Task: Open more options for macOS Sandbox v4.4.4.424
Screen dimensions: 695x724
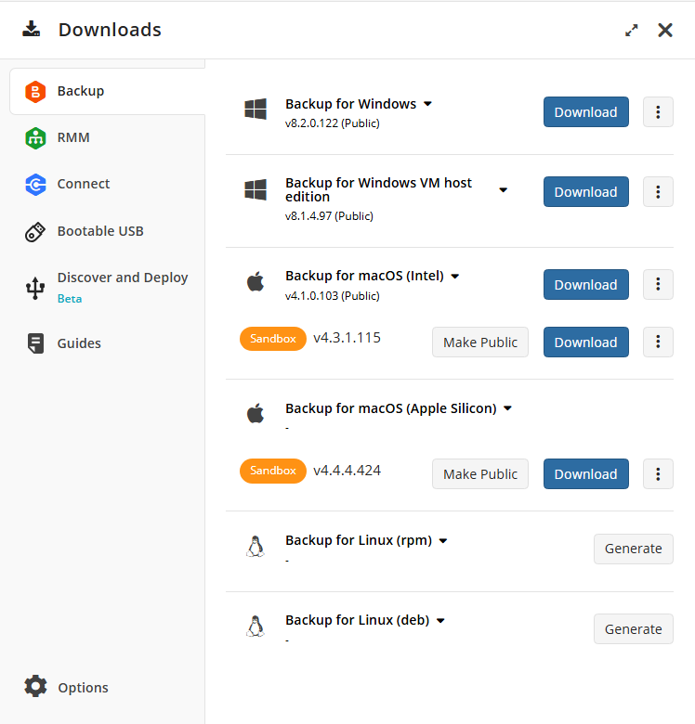Action: click(658, 474)
